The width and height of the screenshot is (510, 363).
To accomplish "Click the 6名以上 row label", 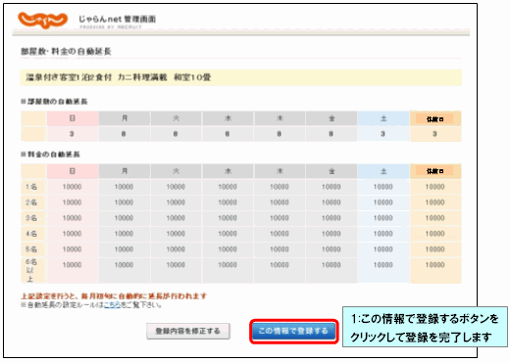I will tap(31, 270).
